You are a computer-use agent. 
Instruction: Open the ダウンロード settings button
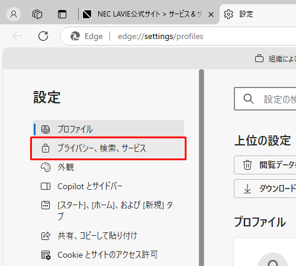click(265, 189)
